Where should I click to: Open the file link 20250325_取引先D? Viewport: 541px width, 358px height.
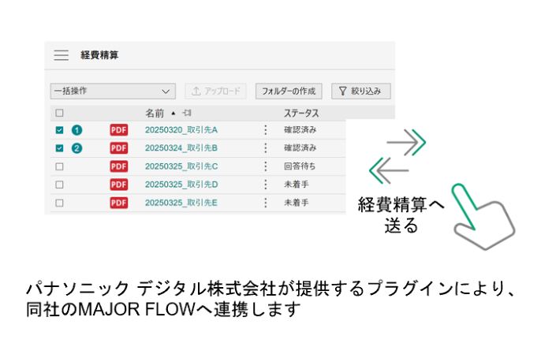(181, 185)
